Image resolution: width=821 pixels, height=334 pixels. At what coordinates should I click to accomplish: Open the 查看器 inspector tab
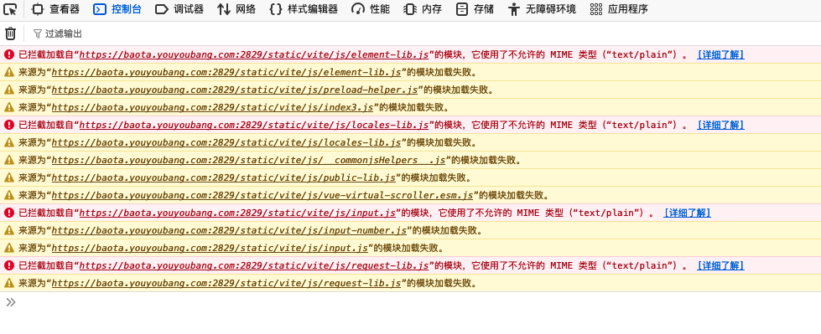click(55, 9)
